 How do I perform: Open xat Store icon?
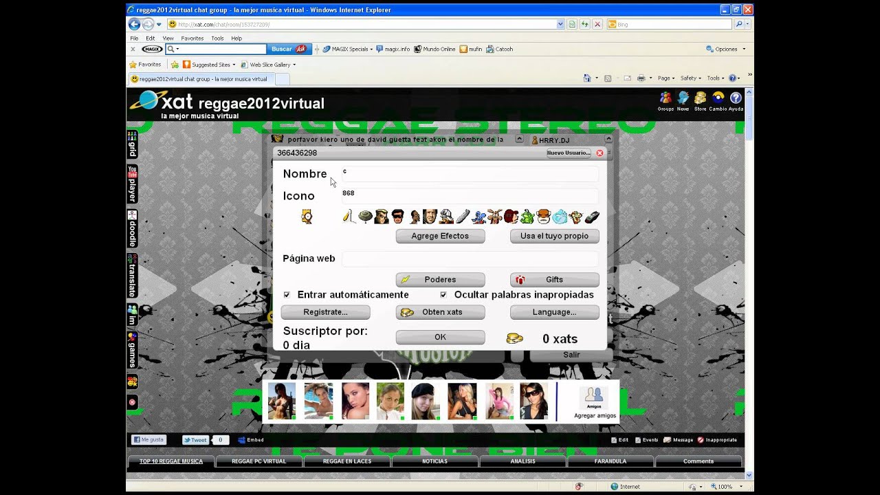700,101
